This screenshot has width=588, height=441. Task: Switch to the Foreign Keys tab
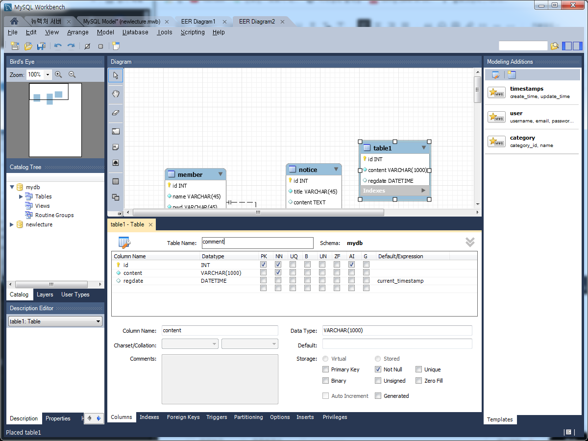183,417
